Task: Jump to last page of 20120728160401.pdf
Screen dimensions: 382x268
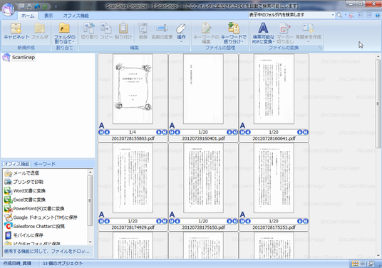Action: 235,132
